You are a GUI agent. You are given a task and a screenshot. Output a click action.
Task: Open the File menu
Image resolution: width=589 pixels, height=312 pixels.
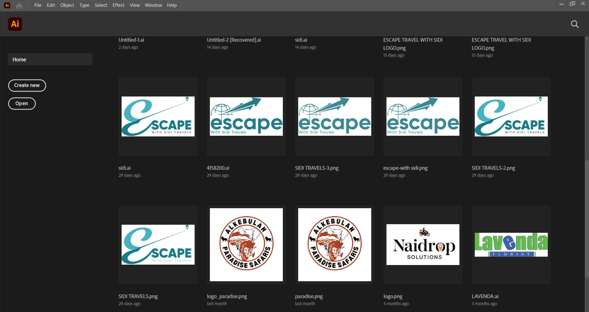coord(38,5)
